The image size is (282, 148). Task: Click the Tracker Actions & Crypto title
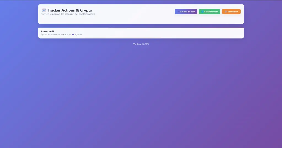(x=70, y=10)
